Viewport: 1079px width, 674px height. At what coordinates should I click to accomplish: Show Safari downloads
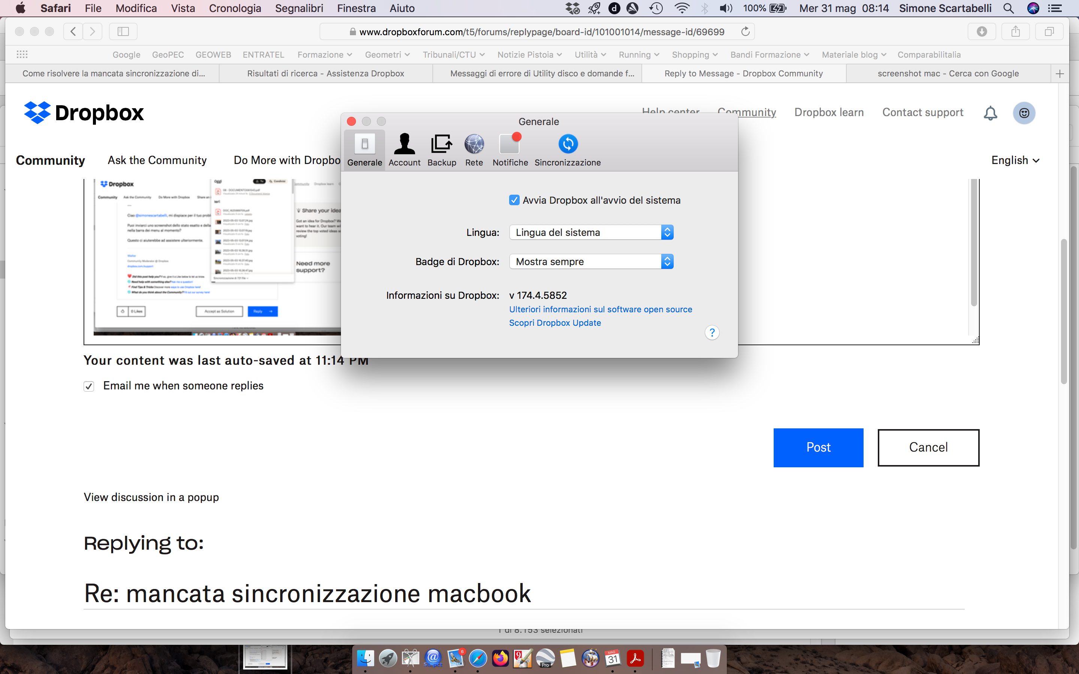click(981, 32)
